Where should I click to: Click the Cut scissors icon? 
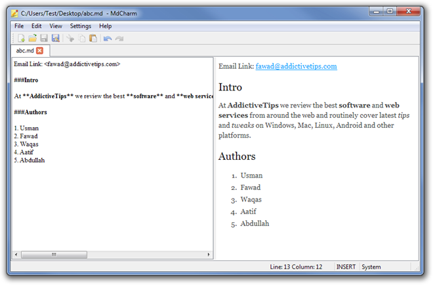tap(71, 39)
